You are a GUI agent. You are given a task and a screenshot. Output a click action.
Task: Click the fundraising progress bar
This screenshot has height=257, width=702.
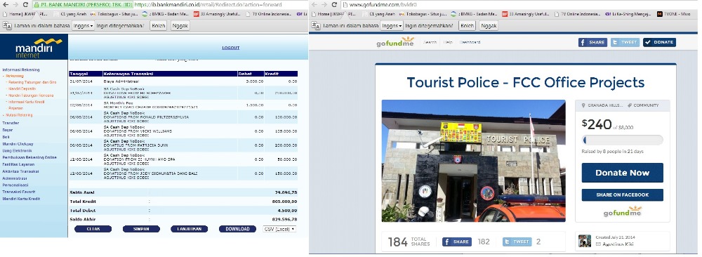click(622, 140)
